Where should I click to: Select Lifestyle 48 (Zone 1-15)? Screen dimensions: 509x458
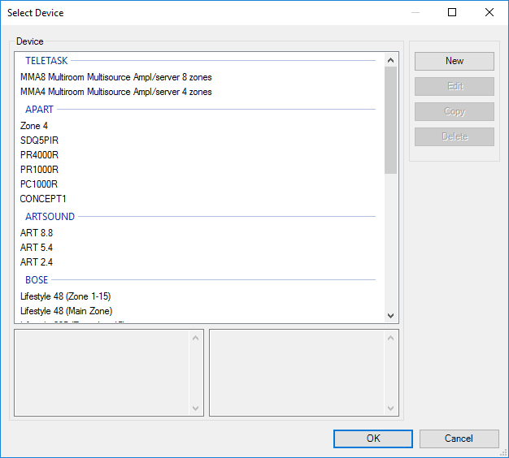(x=65, y=296)
